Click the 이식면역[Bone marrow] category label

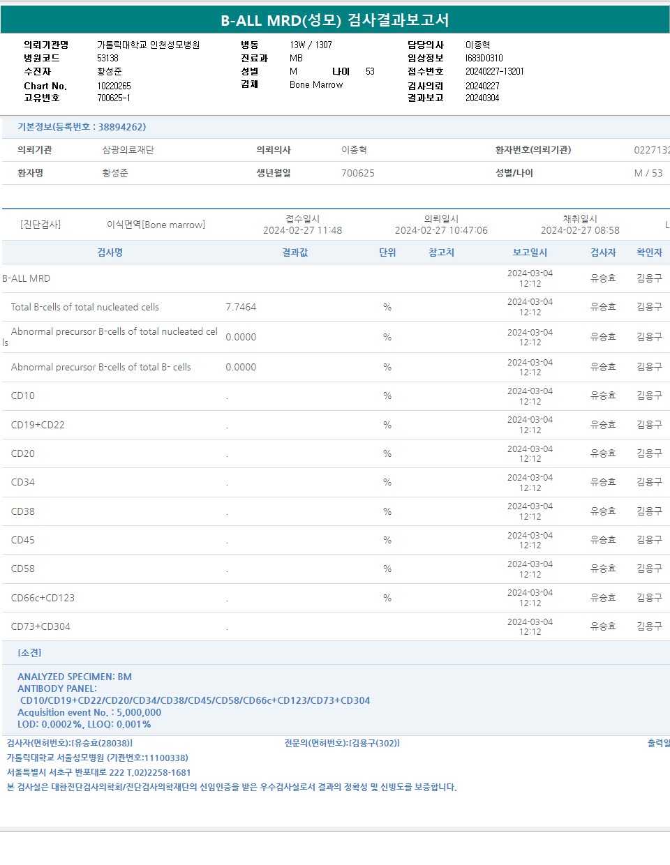[x=156, y=225]
